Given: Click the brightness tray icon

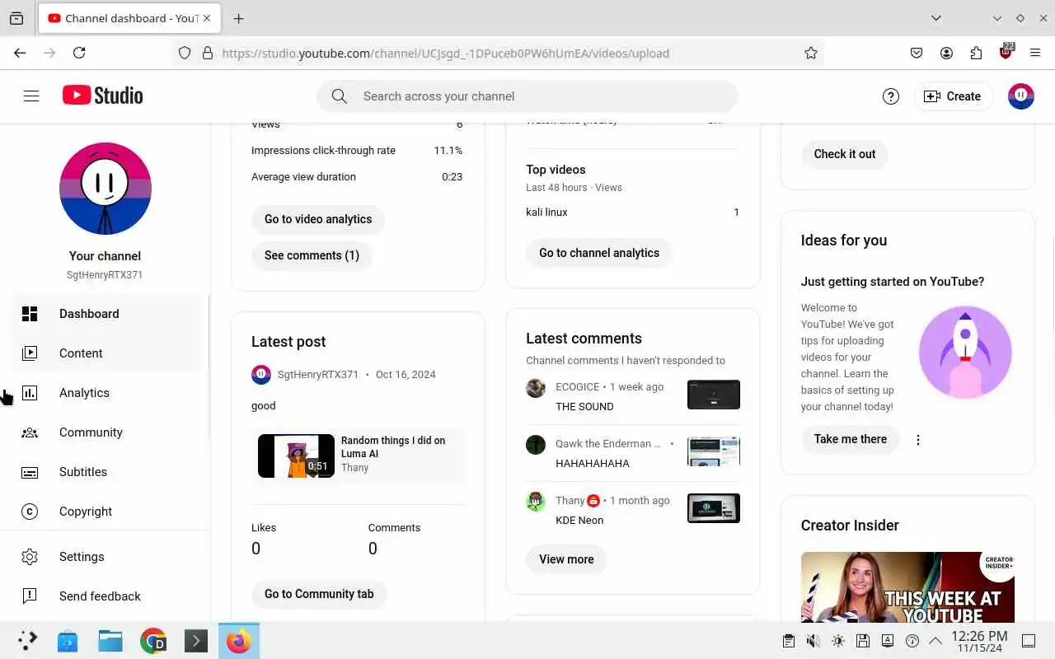Looking at the screenshot, I should (838, 641).
